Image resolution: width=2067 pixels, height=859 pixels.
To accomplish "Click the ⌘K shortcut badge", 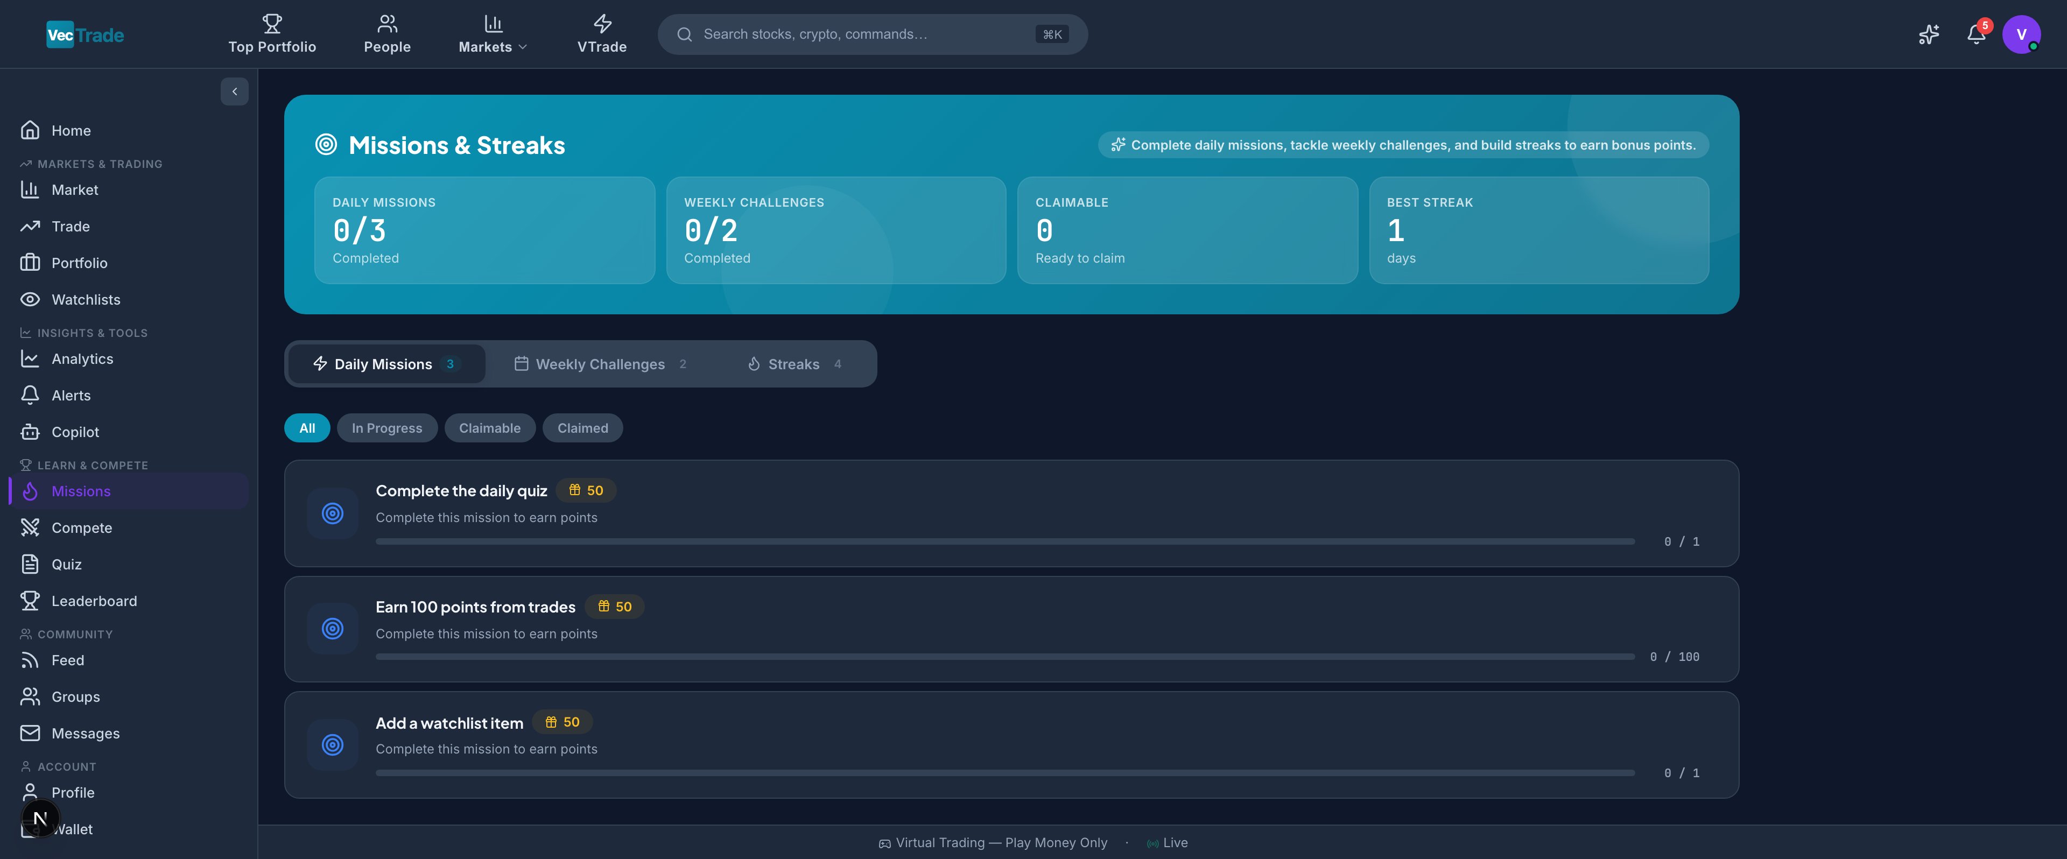I will (1052, 34).
